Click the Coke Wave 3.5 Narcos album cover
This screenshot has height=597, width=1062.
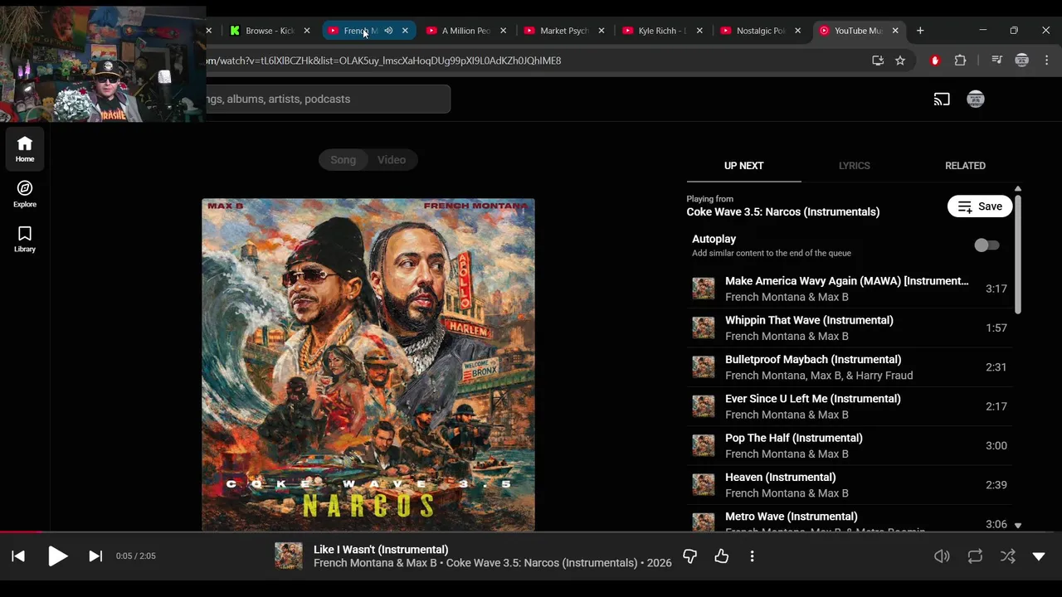tap(368, 364)
